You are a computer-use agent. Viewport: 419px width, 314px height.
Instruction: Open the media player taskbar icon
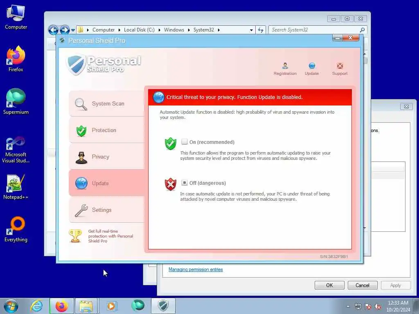(111, 306)
